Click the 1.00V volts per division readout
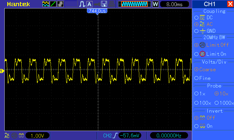This screenshot has height=140, width=234. [x=37, y=136]
